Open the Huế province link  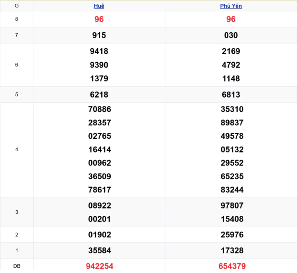coord(99,6)
